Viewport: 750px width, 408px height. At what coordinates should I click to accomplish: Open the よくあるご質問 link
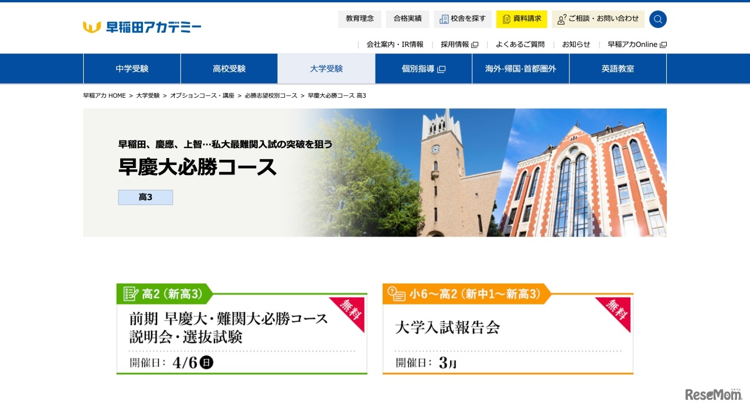click(520, 44)
